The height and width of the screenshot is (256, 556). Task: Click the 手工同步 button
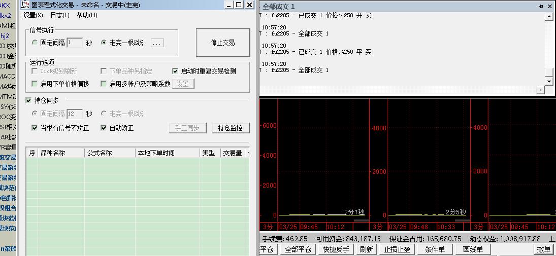(187, 128)
